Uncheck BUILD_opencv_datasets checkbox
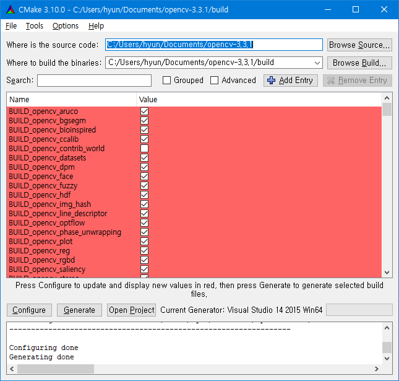Screen dimensions: 399x381 click(144, 158)
